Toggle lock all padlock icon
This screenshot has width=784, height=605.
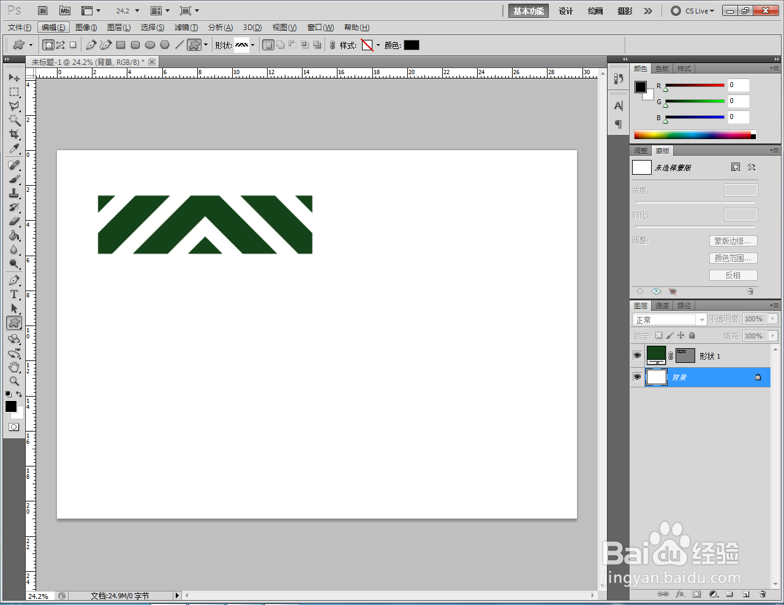click(x=692, y=335)
